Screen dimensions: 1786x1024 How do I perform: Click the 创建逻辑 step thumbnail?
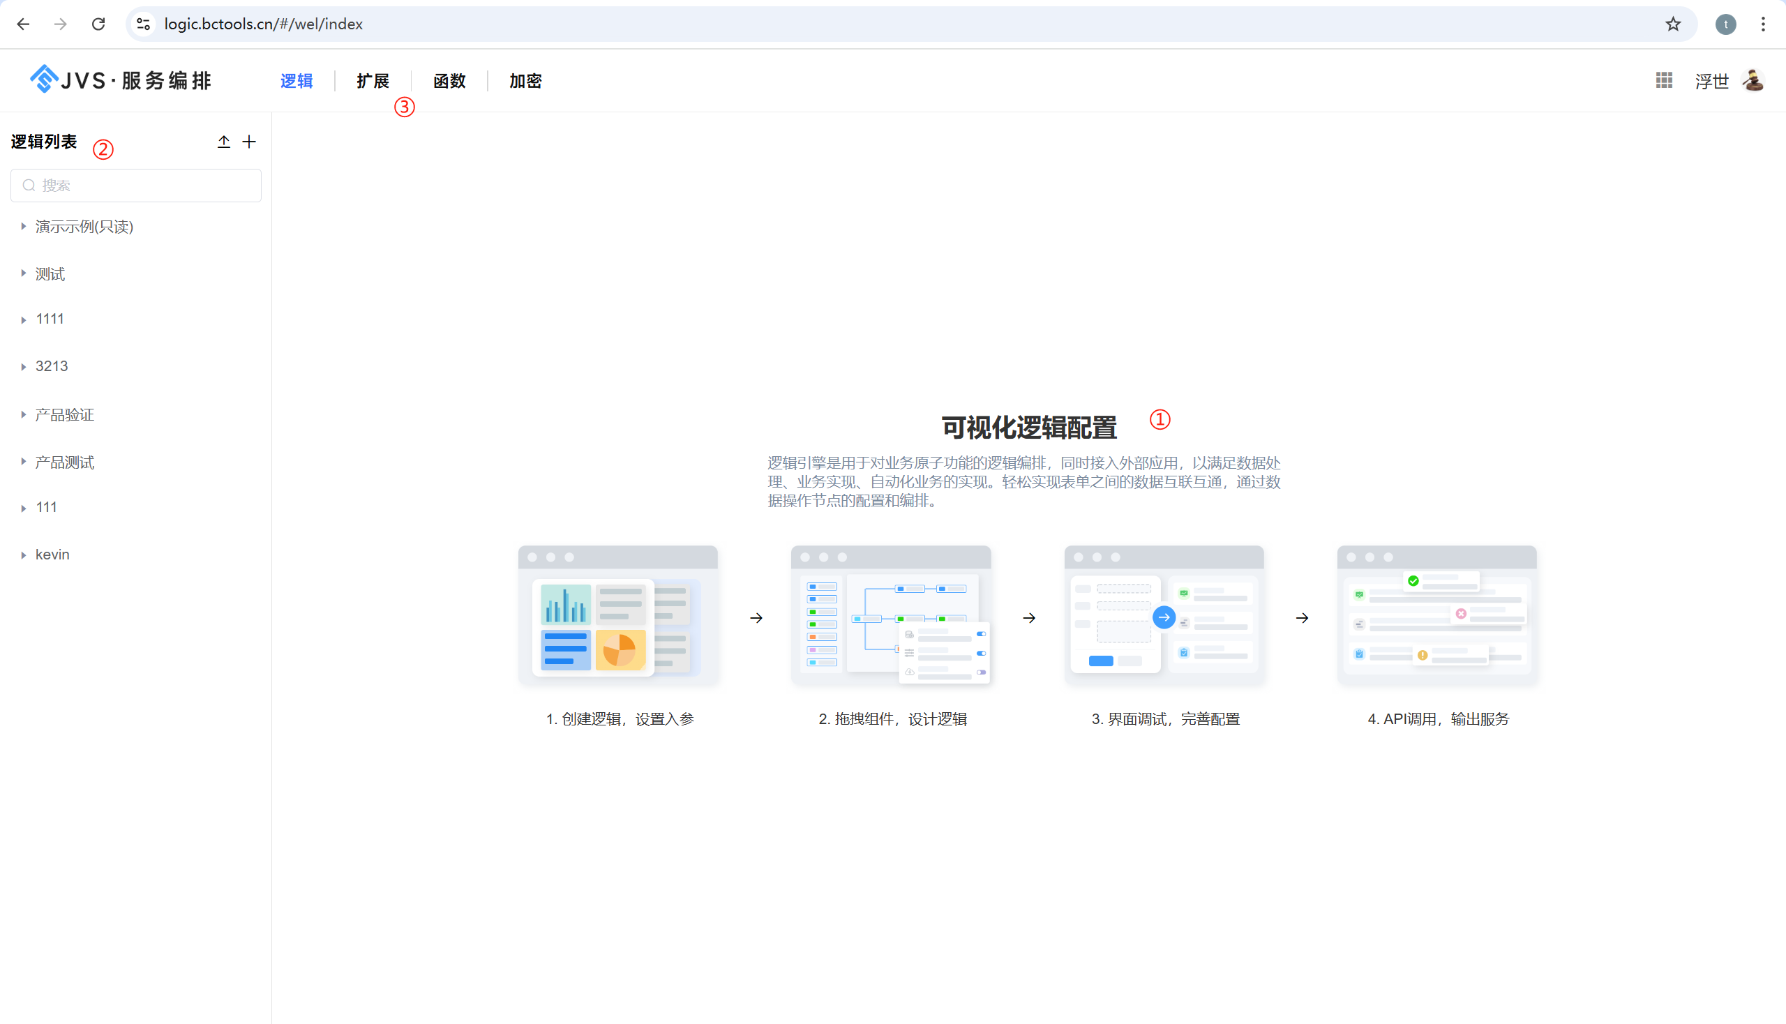[617, 615]
